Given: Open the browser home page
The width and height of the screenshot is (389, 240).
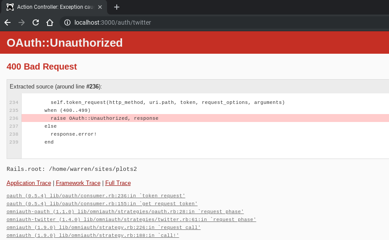Looking at the screenshot, I should tap(50, 22).
